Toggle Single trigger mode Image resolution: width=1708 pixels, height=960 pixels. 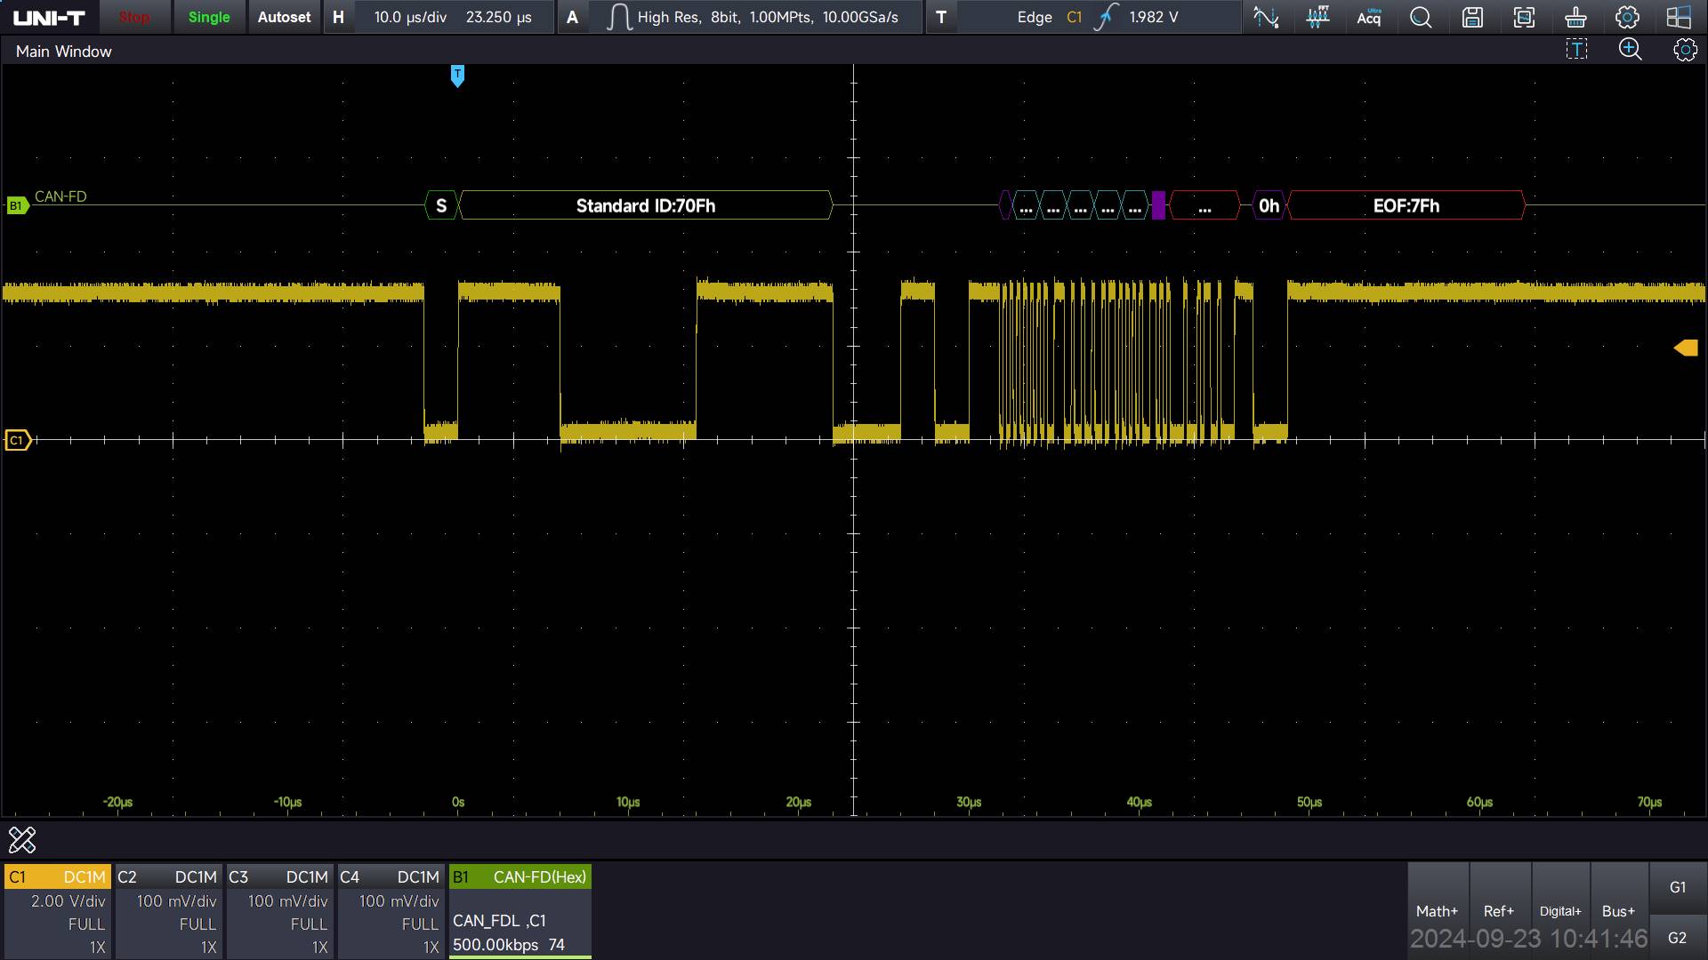pyautogui.click(x=208, y=17)
